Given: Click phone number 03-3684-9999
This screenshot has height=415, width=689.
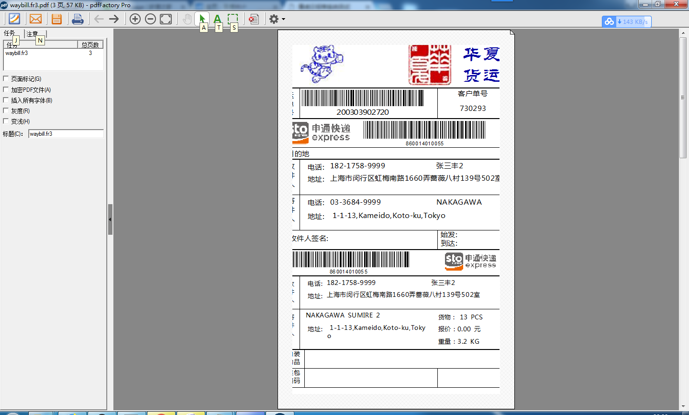Looking at the screenshot, I should pyautogui.click(x=356, y=202).
